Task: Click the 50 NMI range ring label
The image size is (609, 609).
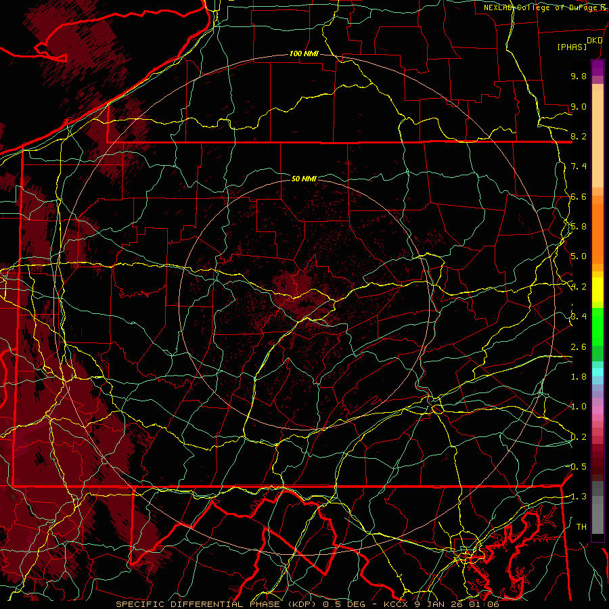Action: point(304,179)
